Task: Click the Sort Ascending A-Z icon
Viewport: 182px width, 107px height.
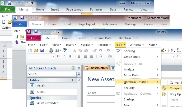Action: click(173, 50)
